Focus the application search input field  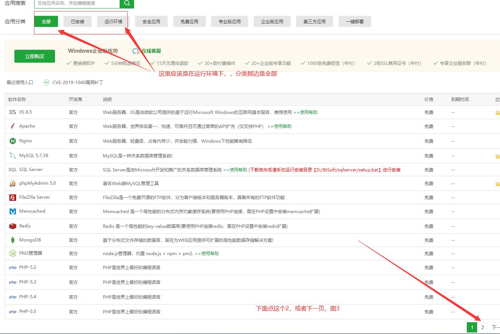(77, 3)
